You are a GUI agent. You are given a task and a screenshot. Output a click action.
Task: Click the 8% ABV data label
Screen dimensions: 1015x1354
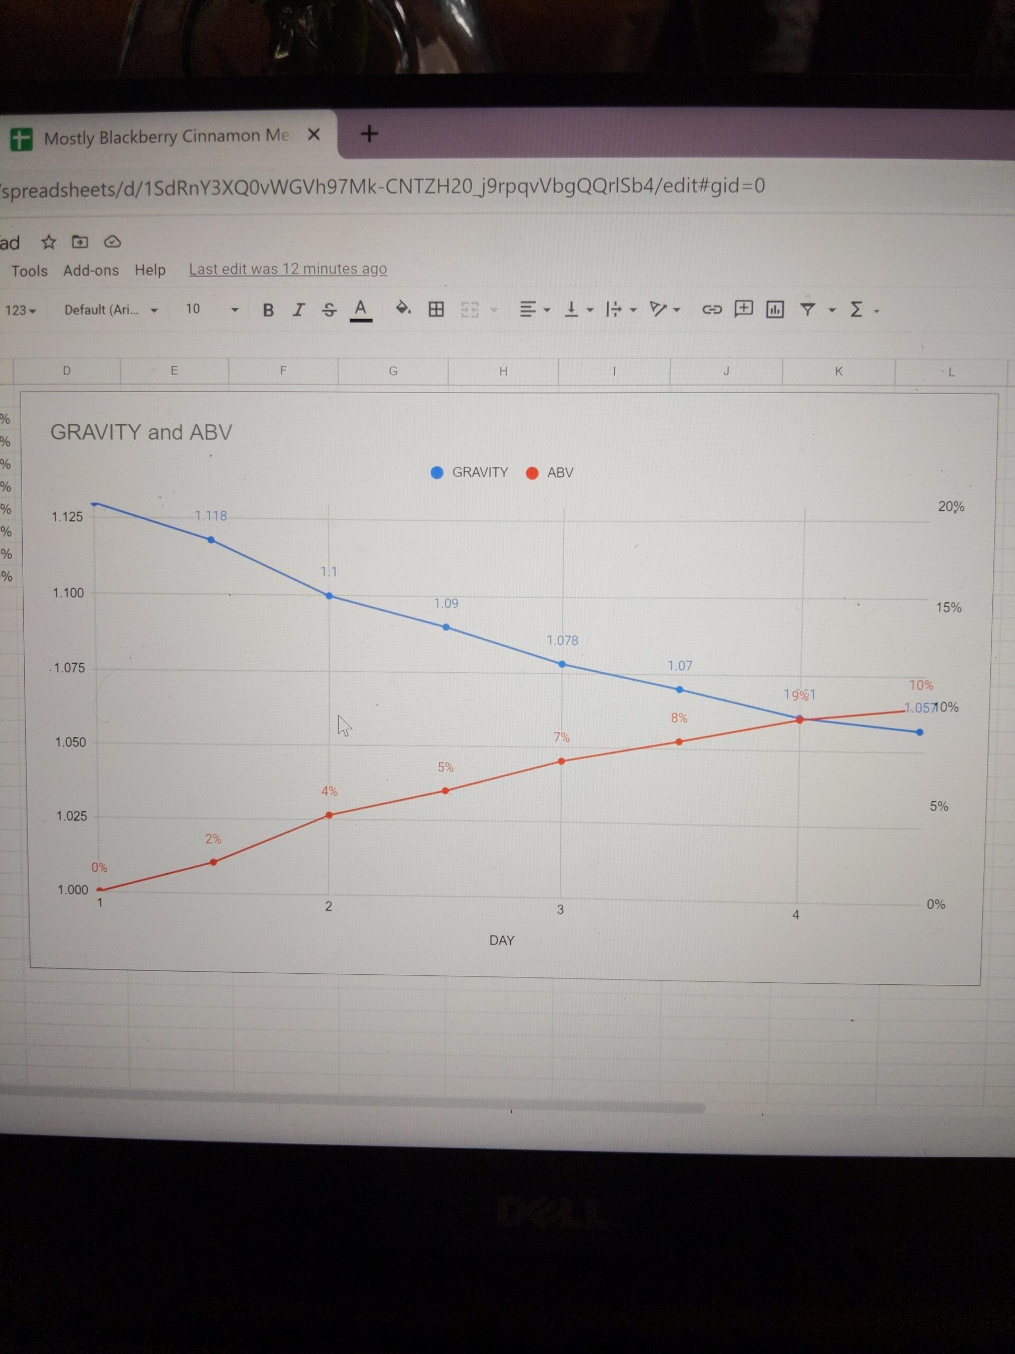[679, 718]
